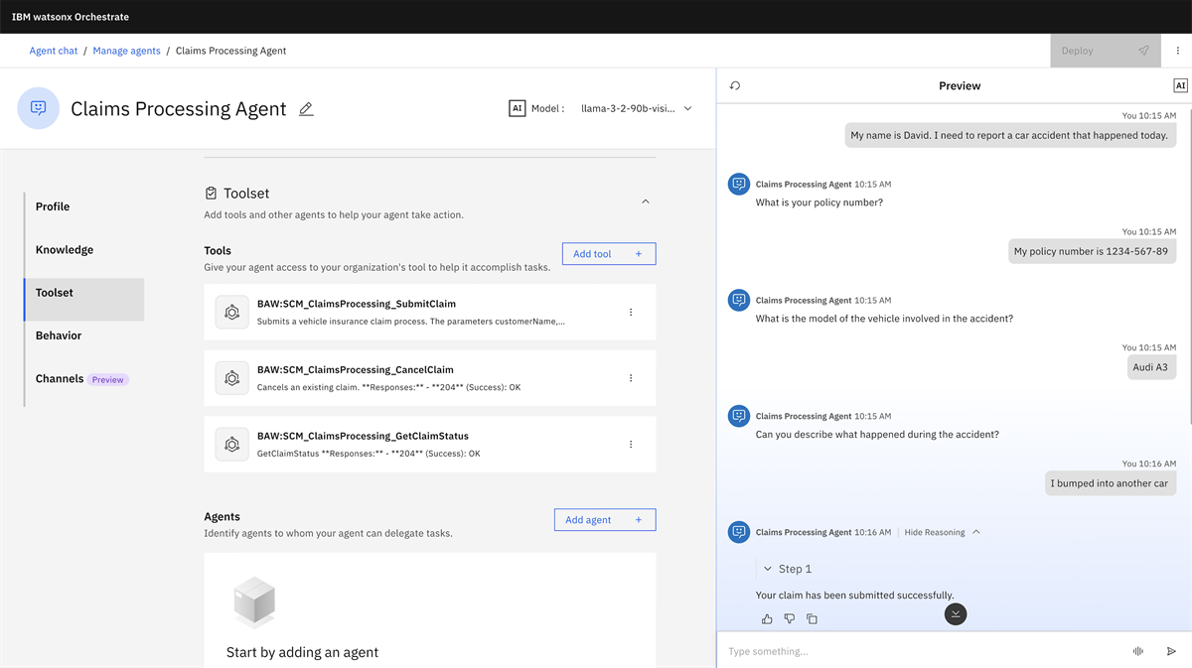Switch to the Behavior tab

[x=59, y=335]
